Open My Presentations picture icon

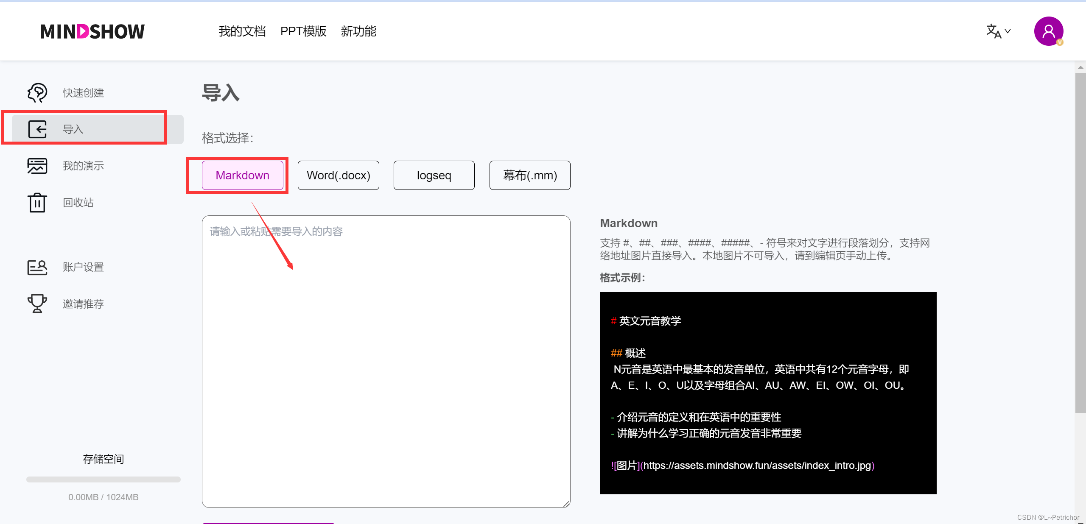37,166
